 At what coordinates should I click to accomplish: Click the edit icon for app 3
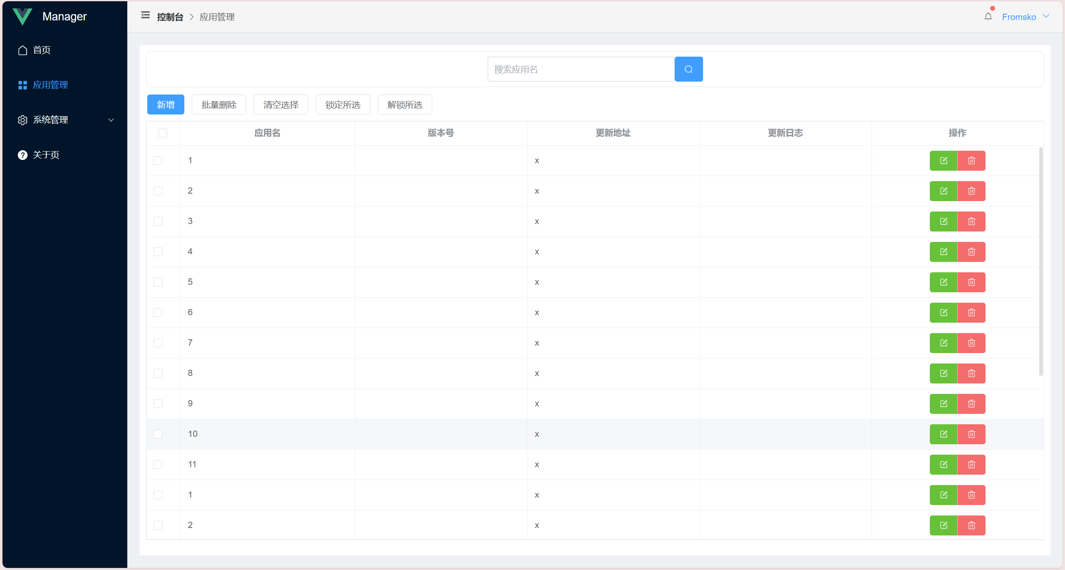[x=943, y=222]
